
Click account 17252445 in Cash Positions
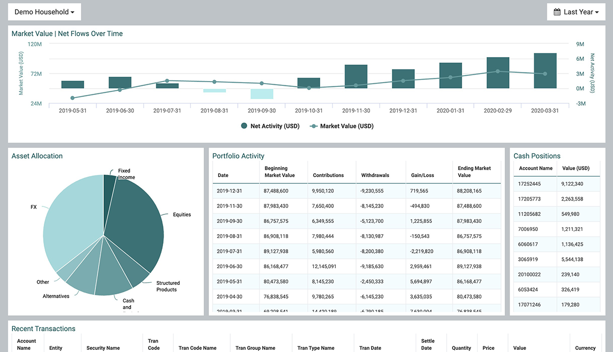(x=529, y=184)
